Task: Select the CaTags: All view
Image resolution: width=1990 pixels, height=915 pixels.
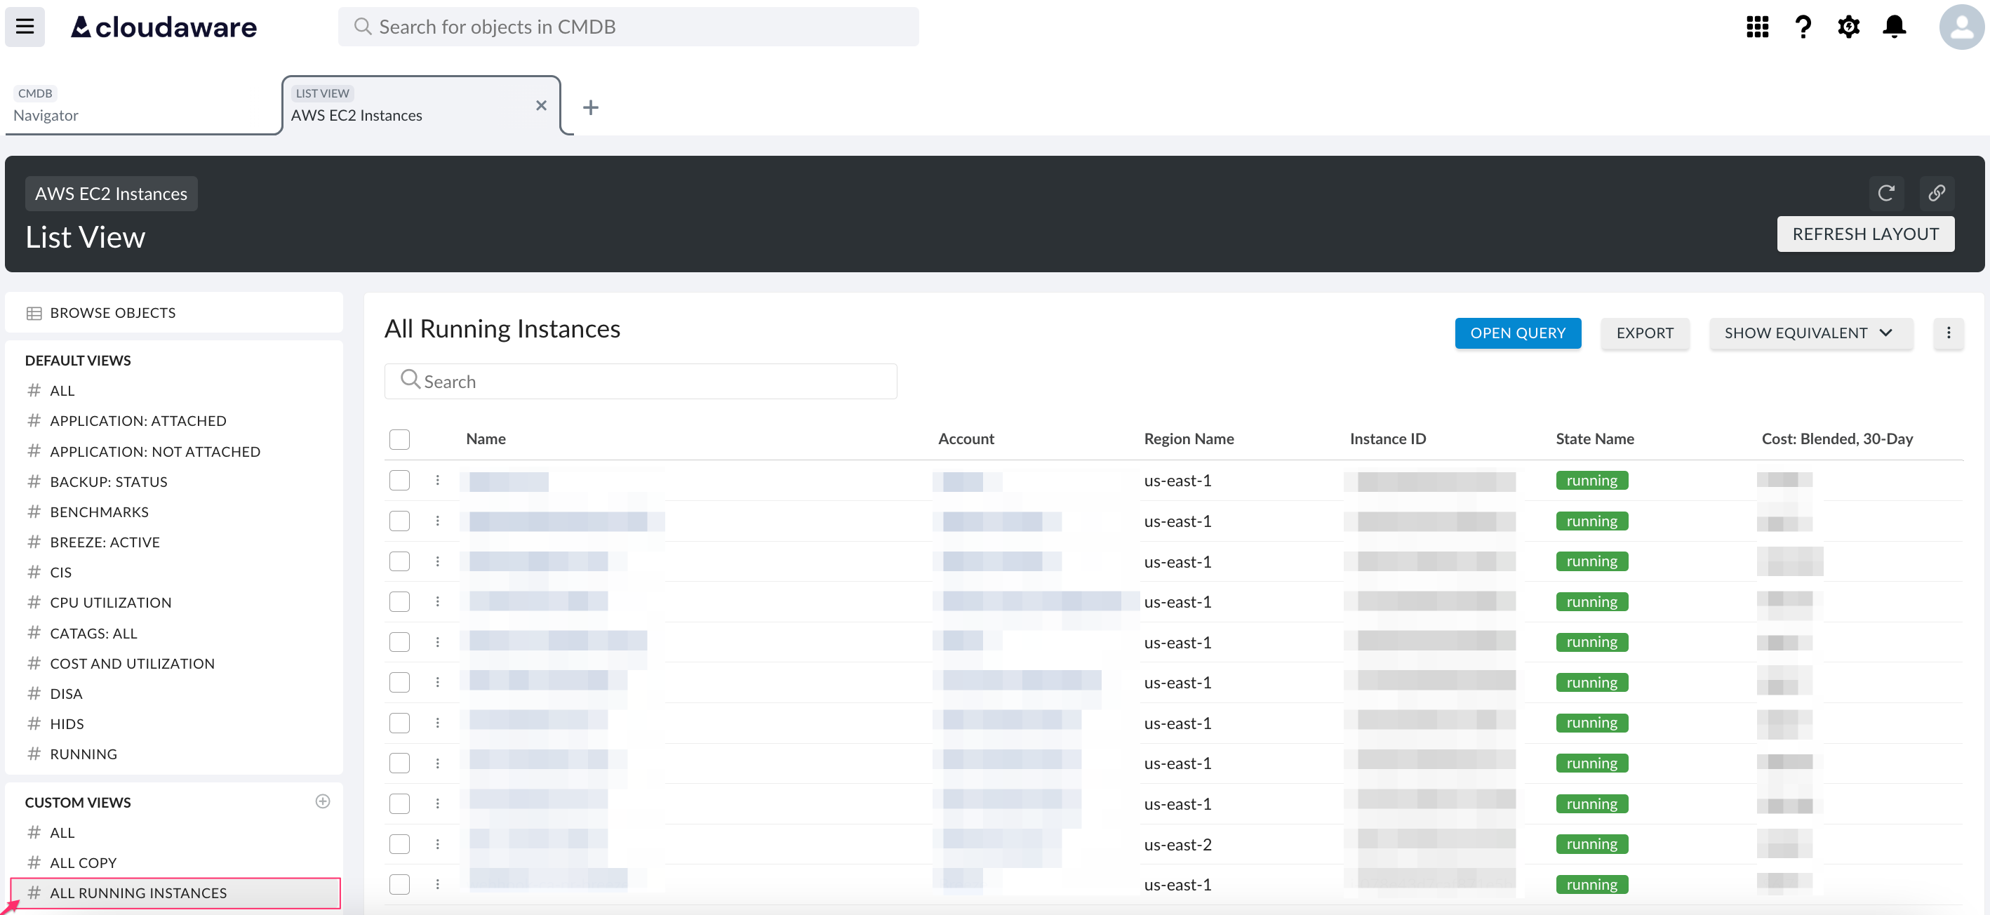Action: [x=93, y=633]
